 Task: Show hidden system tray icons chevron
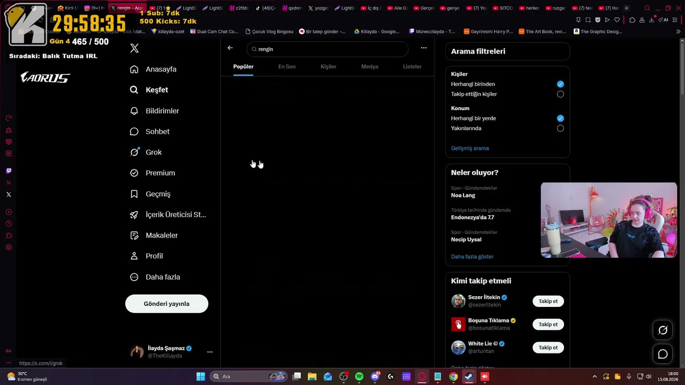pos(594,376)
